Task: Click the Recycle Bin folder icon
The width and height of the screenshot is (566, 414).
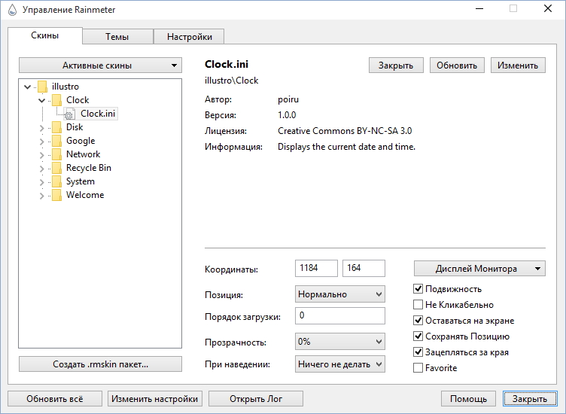Action: click(x=56, y=168)
